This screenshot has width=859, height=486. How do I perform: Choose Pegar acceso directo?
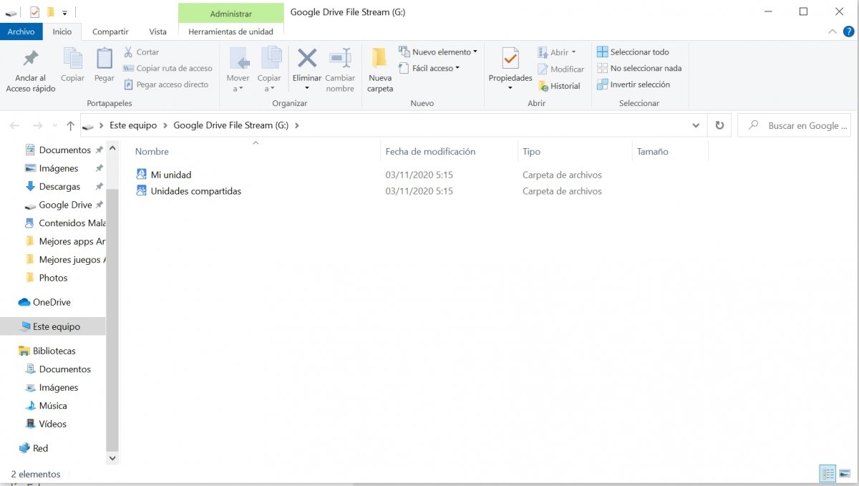pos(166,84)
